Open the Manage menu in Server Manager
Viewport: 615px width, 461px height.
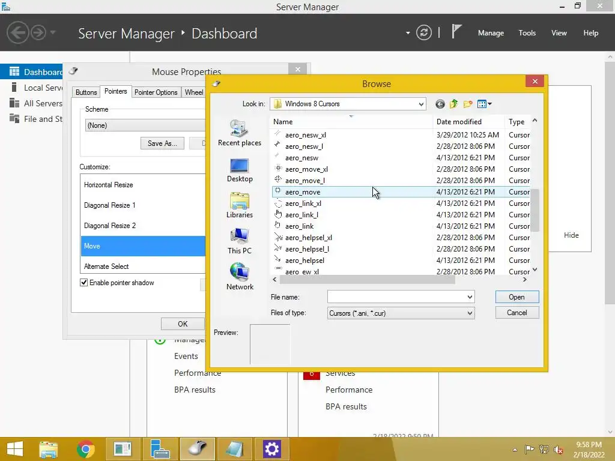[491, 33]
